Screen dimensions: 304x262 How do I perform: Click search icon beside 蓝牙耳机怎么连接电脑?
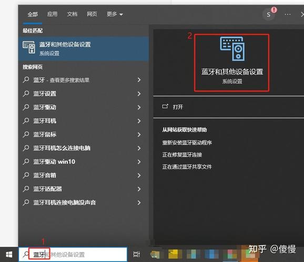click(26, 148)
